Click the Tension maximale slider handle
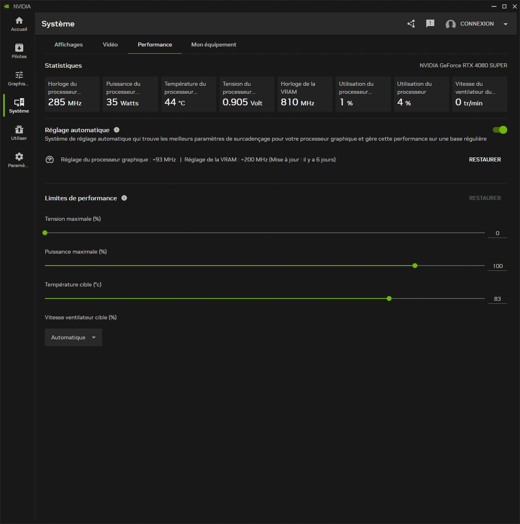 coord(45,233)
